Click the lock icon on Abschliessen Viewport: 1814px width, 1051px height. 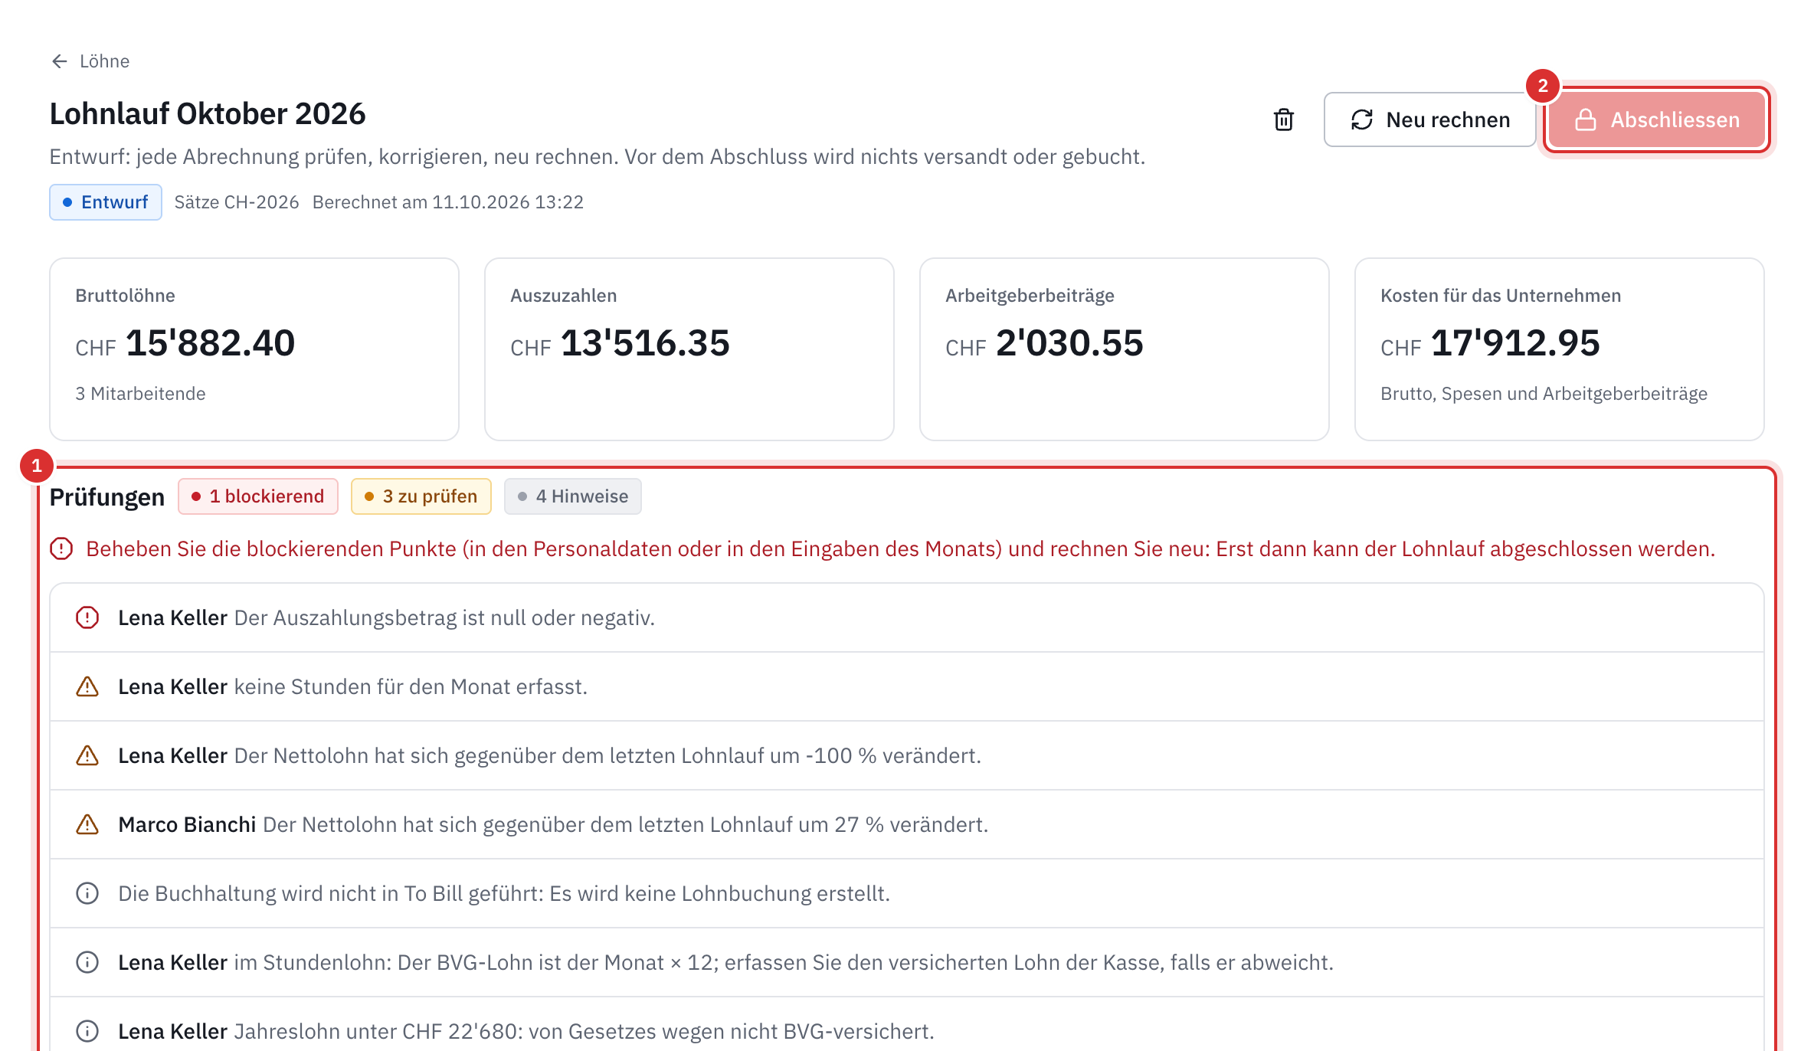[1586, 120]
